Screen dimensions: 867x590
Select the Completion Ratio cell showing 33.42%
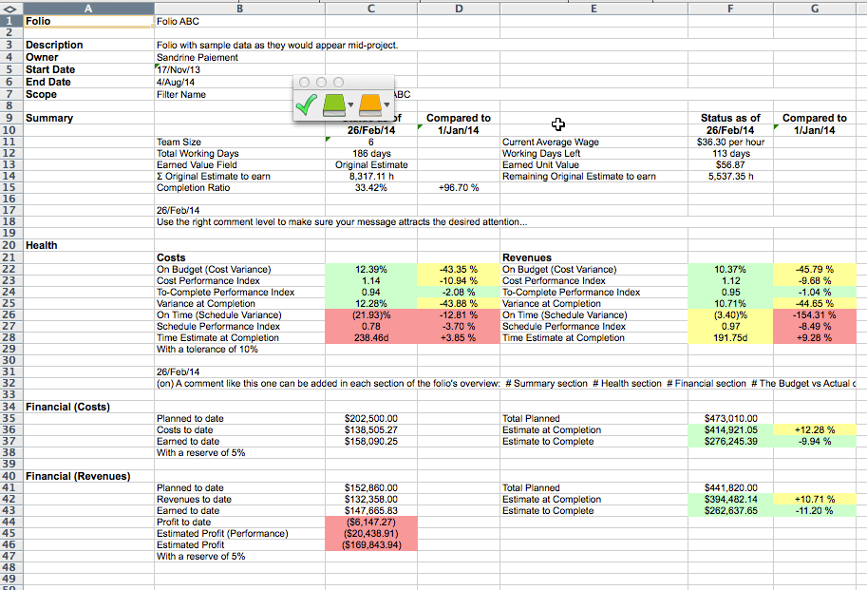370,188
